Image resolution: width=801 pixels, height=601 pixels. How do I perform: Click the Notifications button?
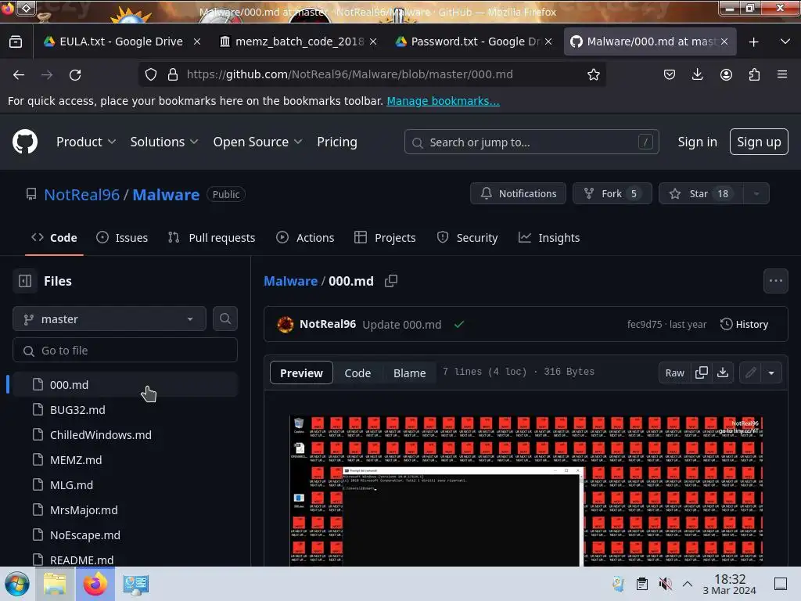point(518,194)
